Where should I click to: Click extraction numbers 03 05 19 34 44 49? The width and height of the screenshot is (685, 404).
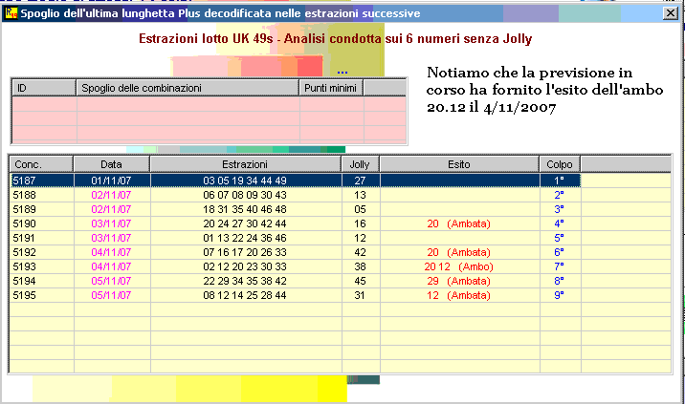click(245, 181)
